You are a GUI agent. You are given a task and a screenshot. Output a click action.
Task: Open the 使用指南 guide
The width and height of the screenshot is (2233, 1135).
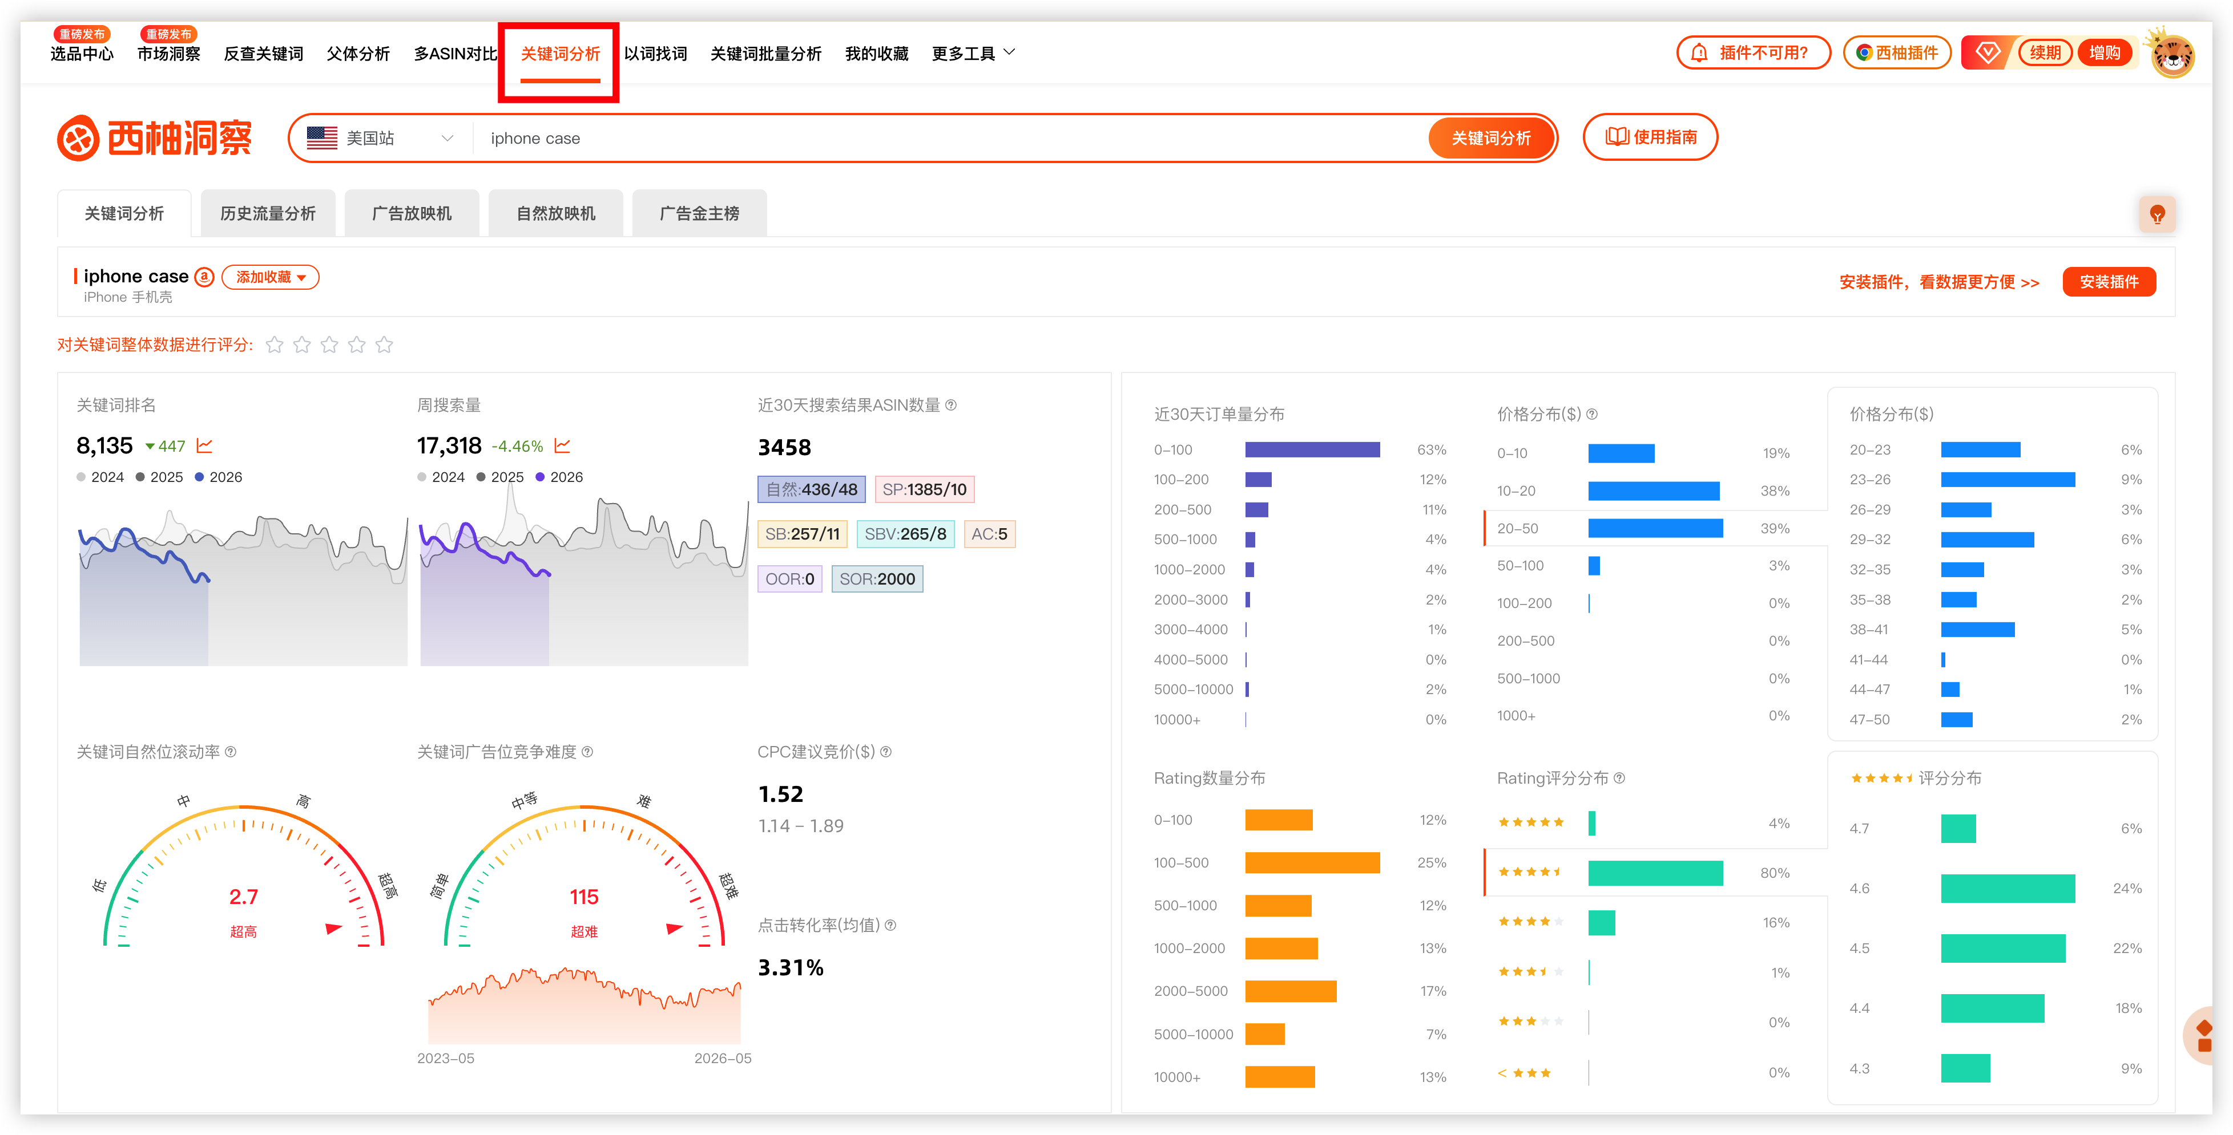point(1650,137)
